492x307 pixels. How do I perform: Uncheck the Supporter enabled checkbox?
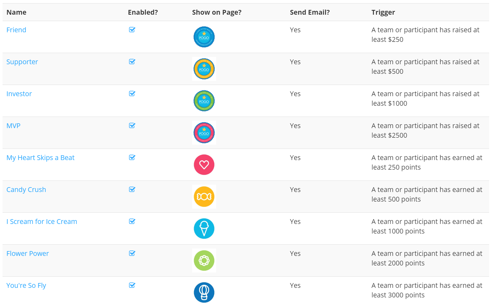[x=132, y=61]
